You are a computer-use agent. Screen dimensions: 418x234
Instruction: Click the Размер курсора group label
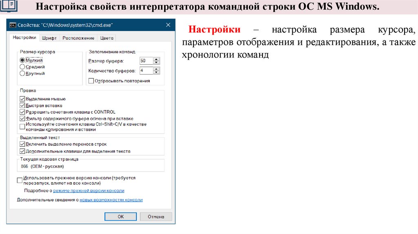pos(37,52)
